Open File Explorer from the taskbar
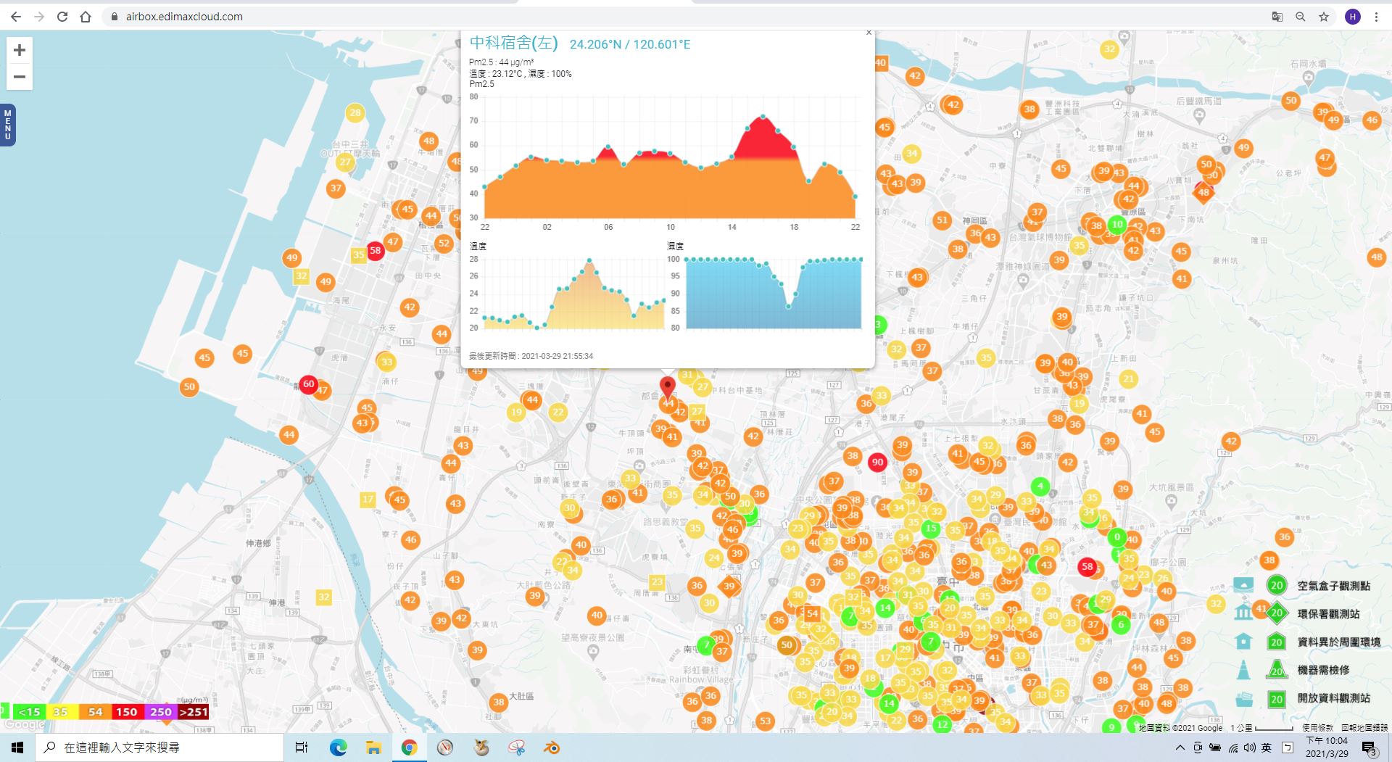Viewport: 1392px width, 762px height. (373, 747)
